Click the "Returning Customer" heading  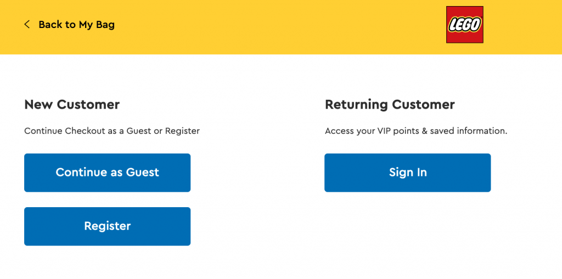pyautogui.click(x=390, y=105)
